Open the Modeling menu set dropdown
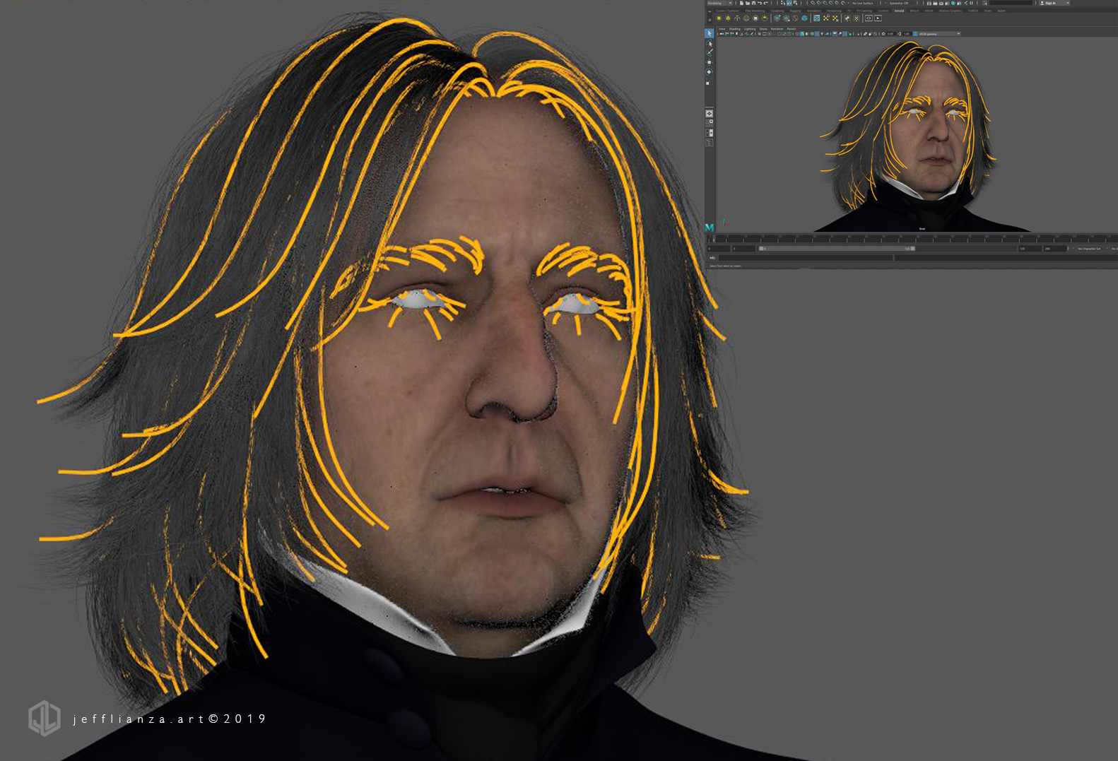Viewport: 1118px width, 761px height. tap(720, 3)
